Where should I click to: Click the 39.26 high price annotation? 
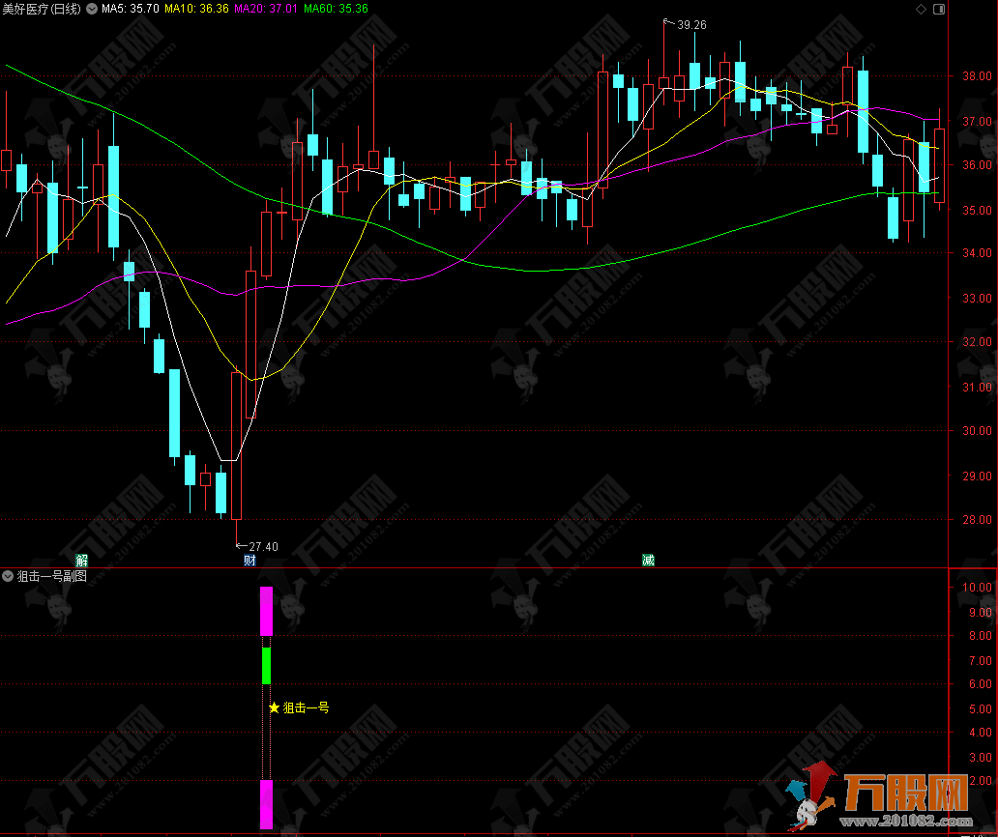click(x=691, y=25)
